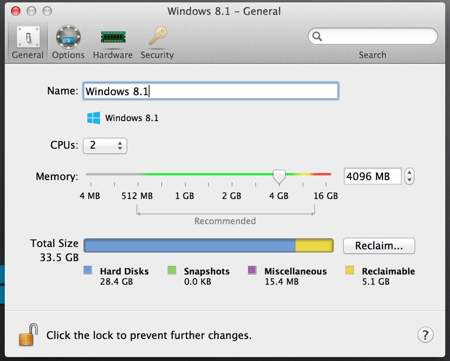450x361 pixels.
Task: Open the CPUs dropdown
Action: [x=105, y=146]
